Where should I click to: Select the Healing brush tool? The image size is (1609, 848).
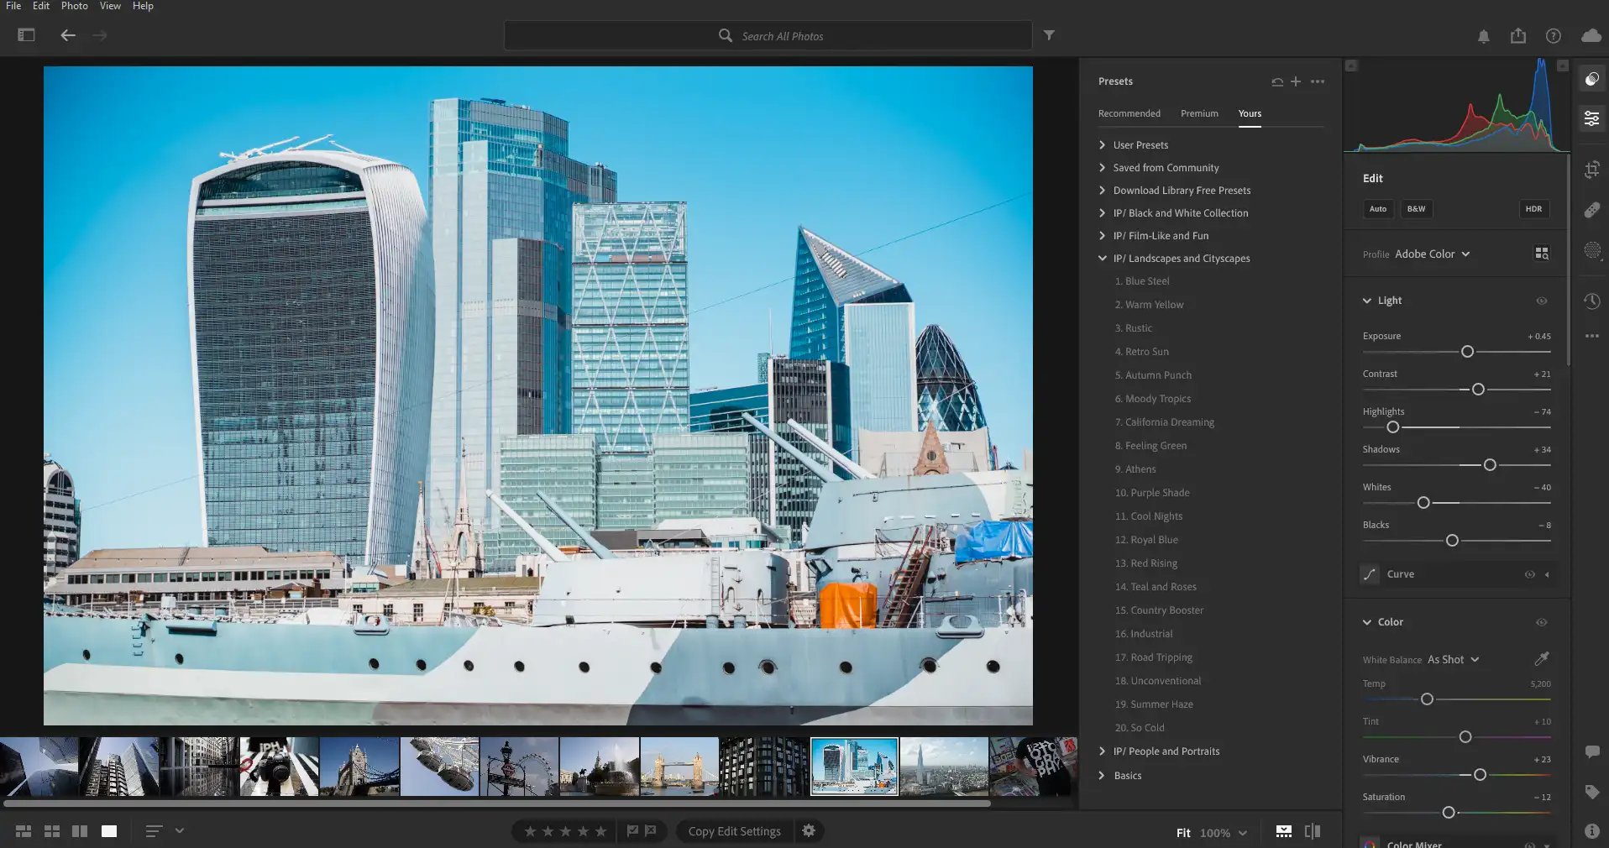pos(1591,210)
